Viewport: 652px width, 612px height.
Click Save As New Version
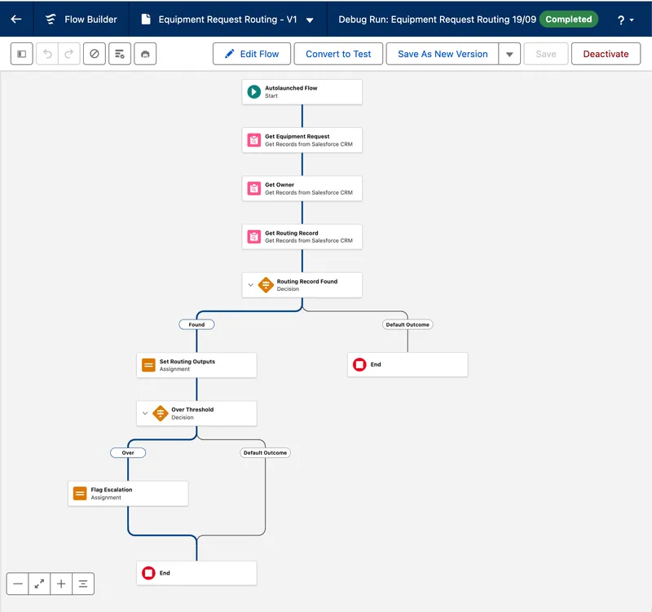coord(443,54)
